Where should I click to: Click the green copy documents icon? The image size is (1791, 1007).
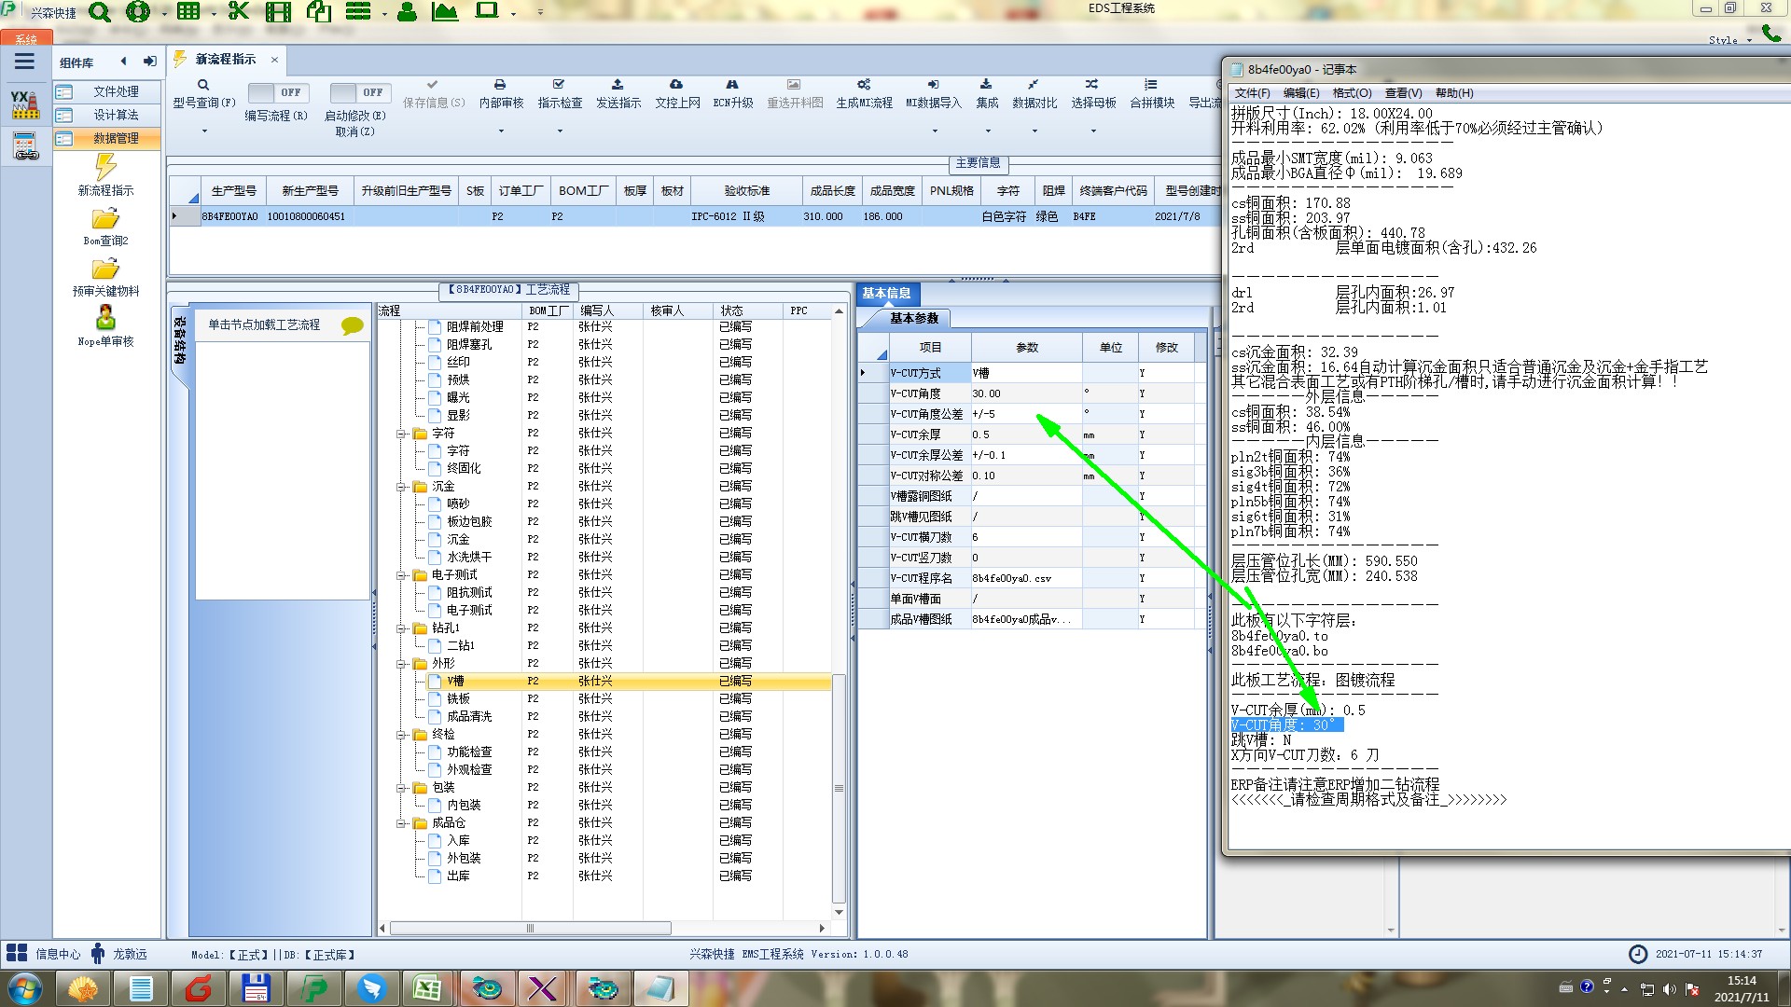318,11
